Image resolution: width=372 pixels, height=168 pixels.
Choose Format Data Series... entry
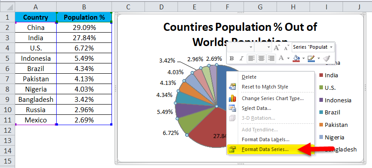(271, 149)
